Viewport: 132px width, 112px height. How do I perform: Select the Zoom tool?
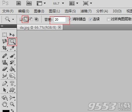click(x=12, y=104)
